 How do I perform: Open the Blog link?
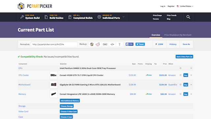tap(168, 19)
